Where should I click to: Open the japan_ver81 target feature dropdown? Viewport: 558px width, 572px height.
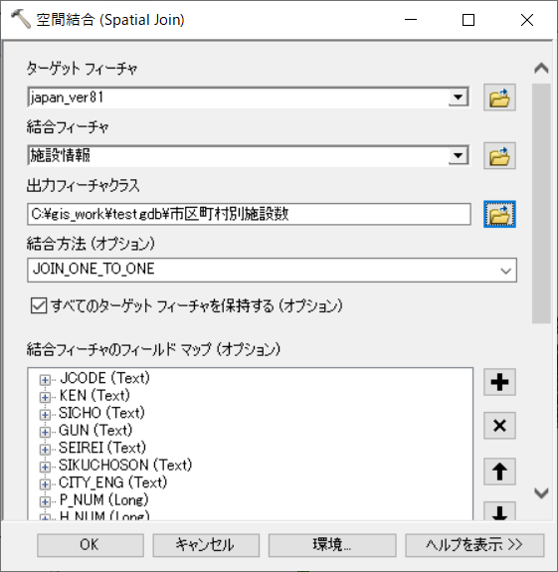(459, 97)
